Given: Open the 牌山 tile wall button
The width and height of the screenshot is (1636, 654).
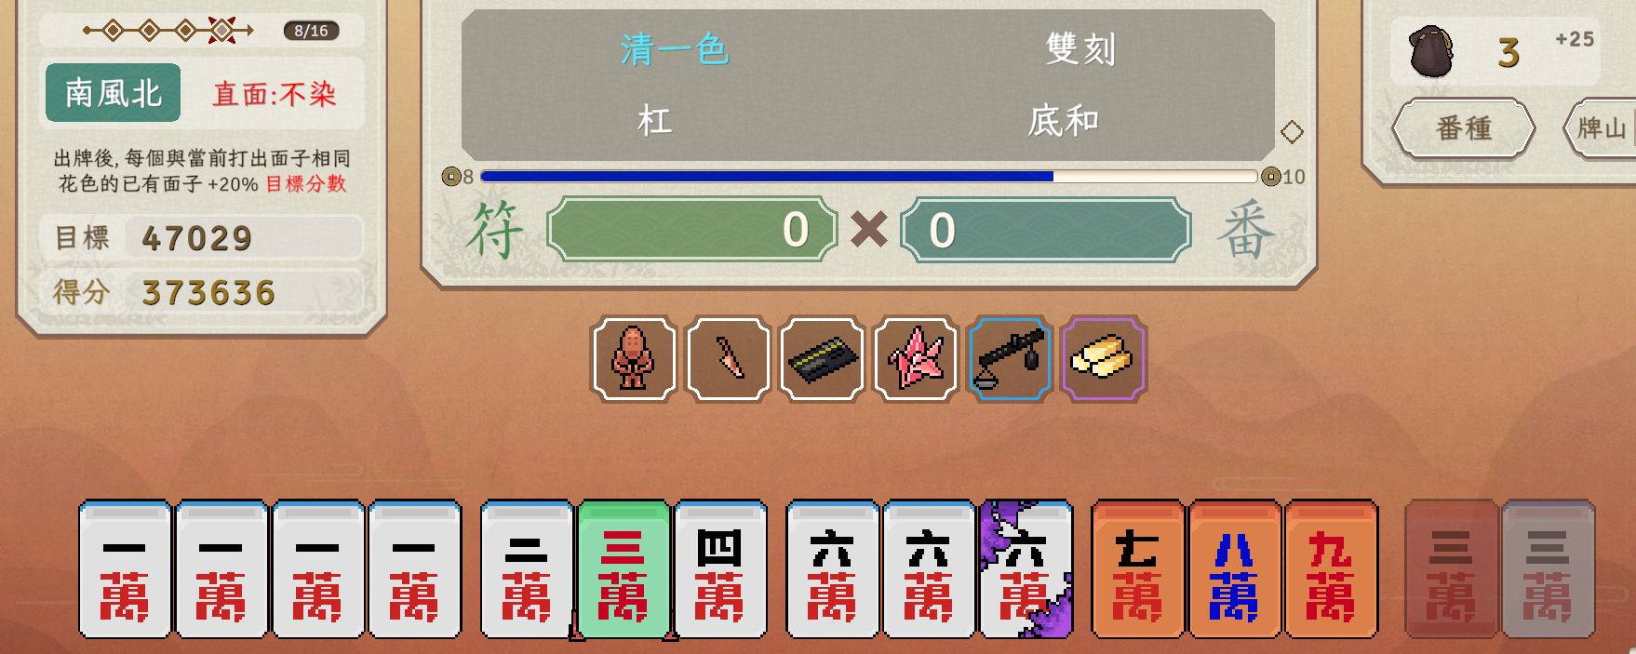Looking at the screenshot, I should pyautogui.click(x=1601, y=128).
